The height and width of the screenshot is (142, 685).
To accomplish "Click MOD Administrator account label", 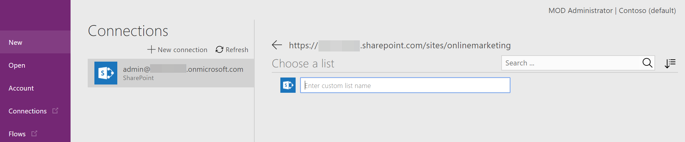I will (x=580, y=10).
